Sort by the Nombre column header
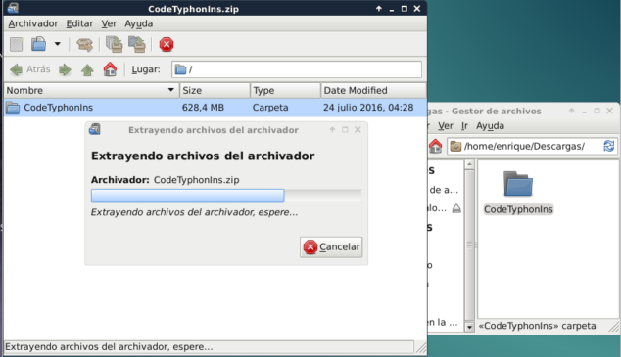The image size is (621, 357). pos(91,91)
